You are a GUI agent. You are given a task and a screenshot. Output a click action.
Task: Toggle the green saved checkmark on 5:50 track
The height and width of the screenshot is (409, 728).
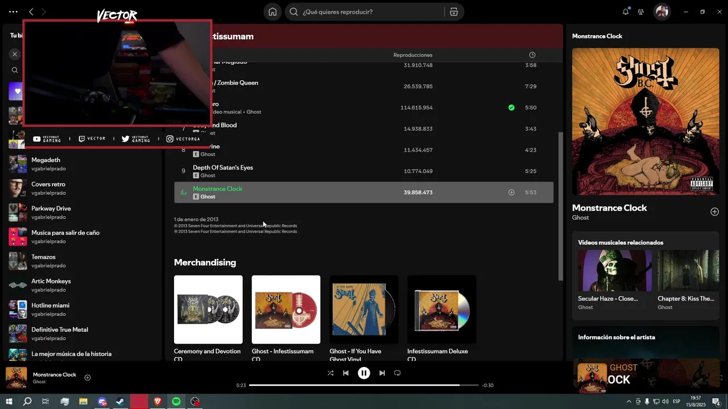pyautogui.click(x=511, y=107)
